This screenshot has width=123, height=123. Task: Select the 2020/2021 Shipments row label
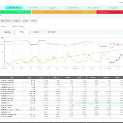[7, 85]
